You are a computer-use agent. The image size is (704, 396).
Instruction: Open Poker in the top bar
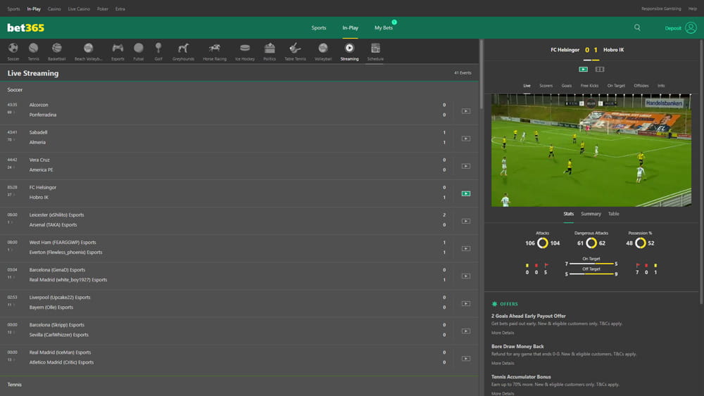coord(102,8)
